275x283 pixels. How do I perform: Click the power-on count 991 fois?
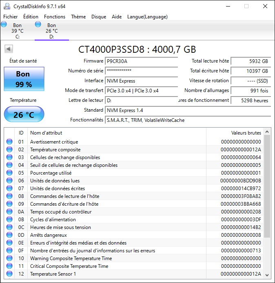[x=251, y=91]
